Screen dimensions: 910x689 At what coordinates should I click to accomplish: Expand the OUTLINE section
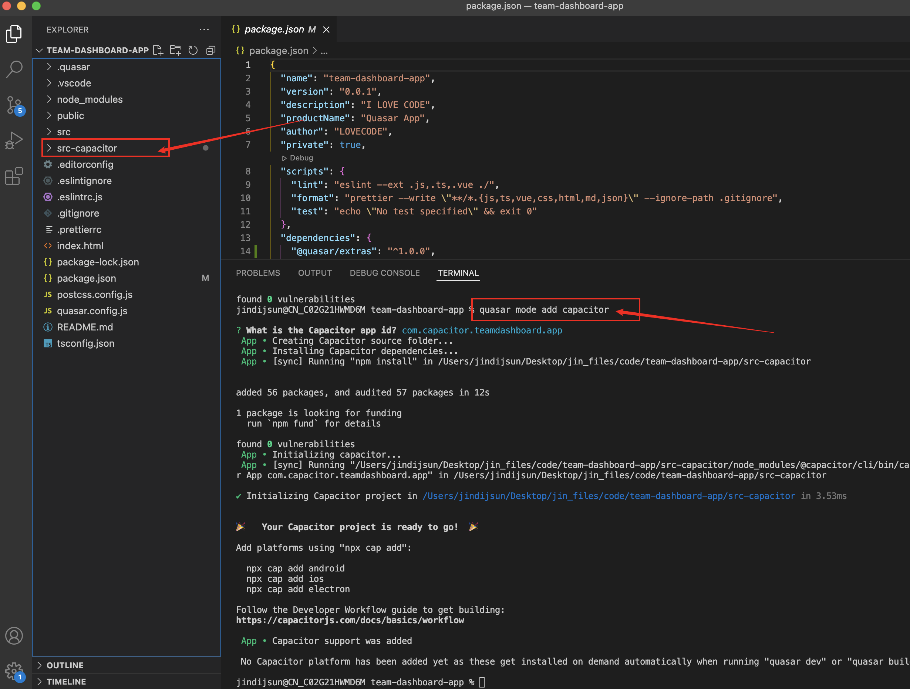pos(65,665)
